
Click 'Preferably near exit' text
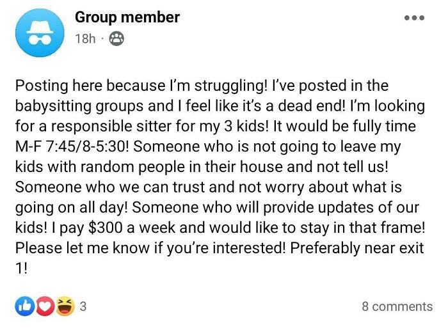(360, 248)
